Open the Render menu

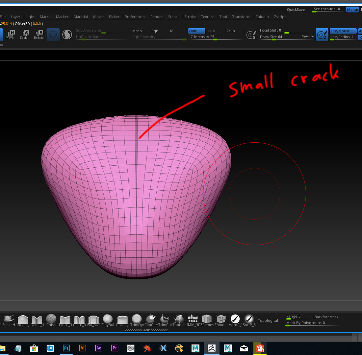(157, 17)
